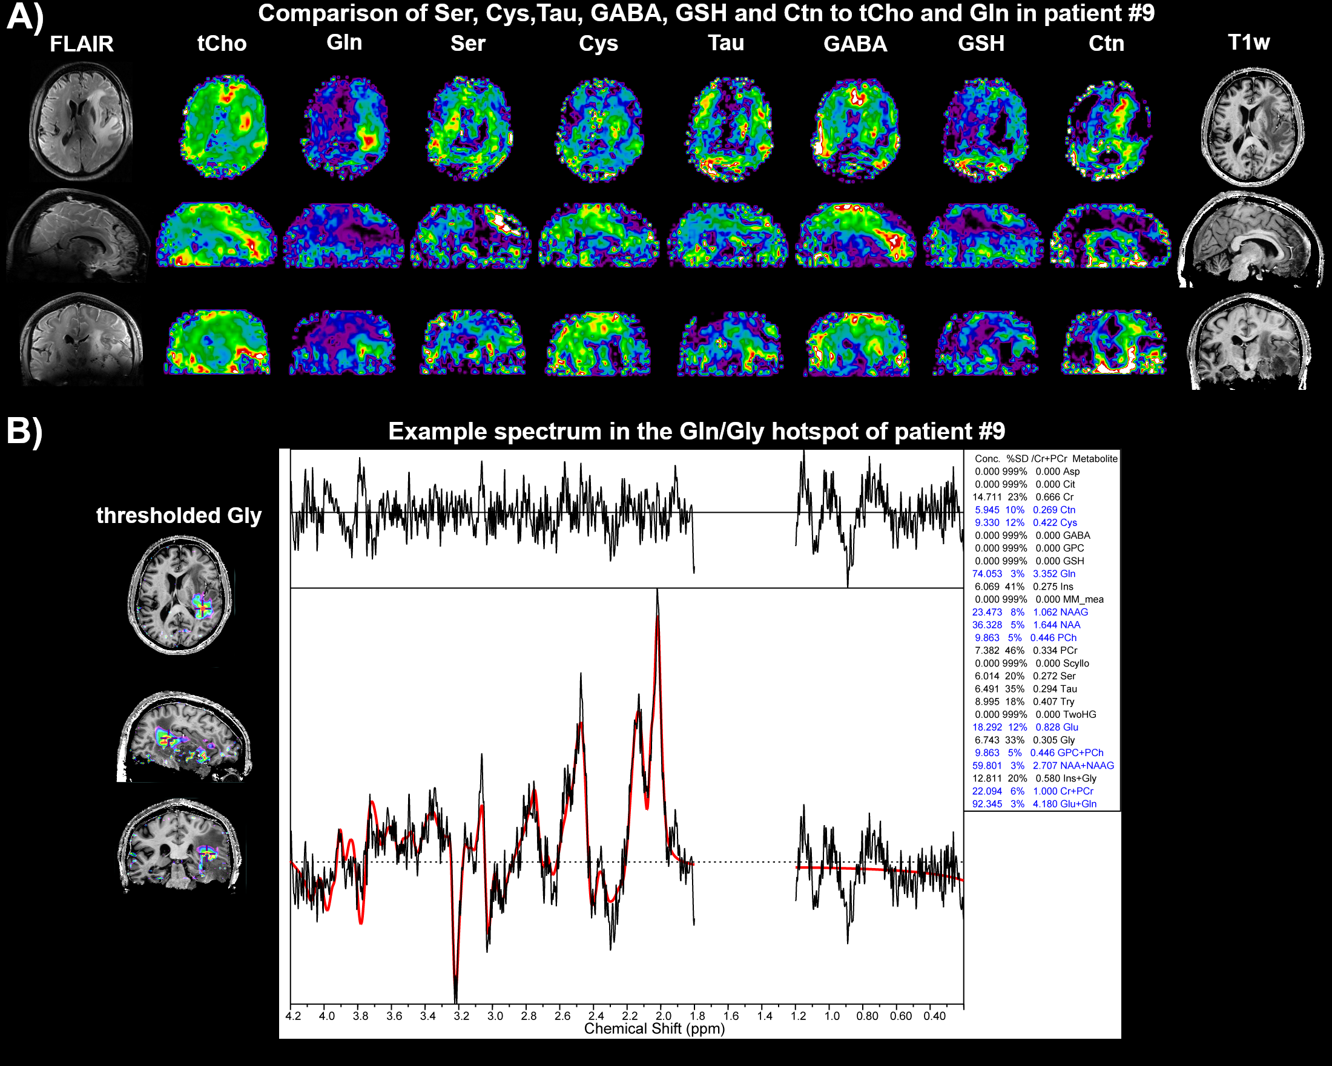Image resolution: width=1332 pixels, height=1066 pixels.
Task: Click the 2.0 ppm axis tick label
Action: [x=663, y=1016]
